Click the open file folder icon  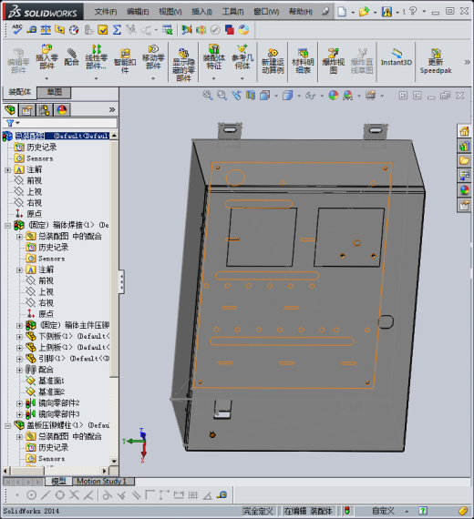point(364,12)
